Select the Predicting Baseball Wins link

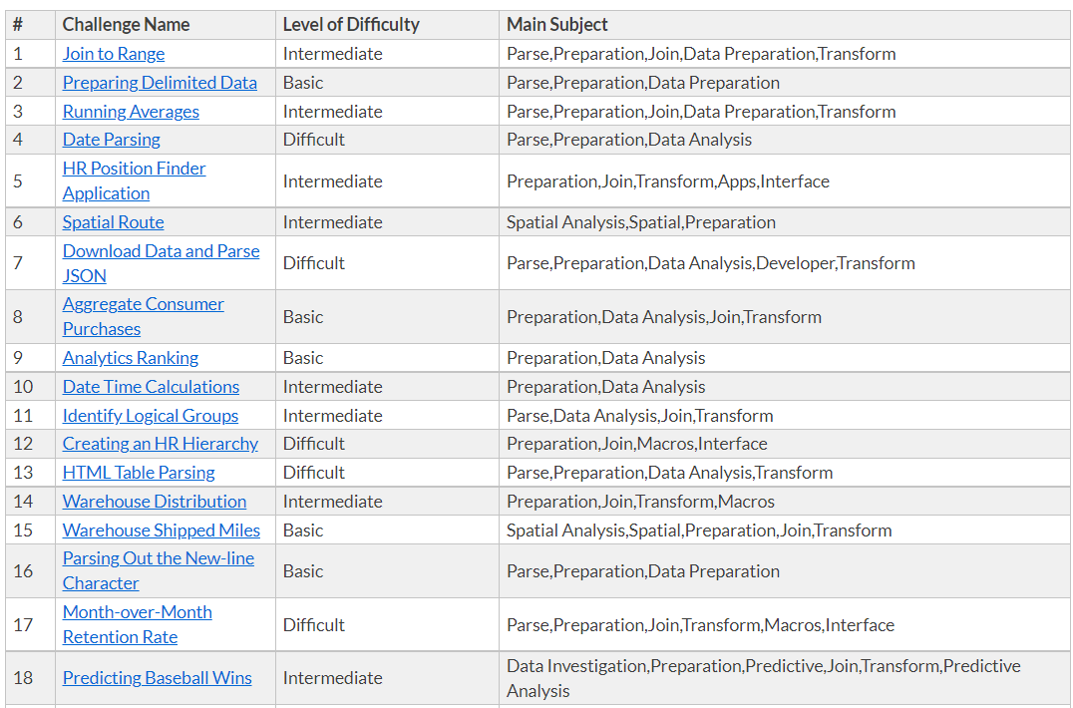[158, 678]
